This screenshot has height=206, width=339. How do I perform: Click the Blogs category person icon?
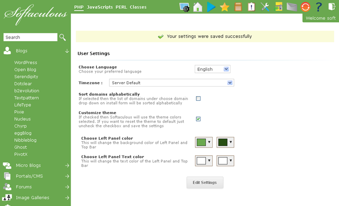pos(7,51)
